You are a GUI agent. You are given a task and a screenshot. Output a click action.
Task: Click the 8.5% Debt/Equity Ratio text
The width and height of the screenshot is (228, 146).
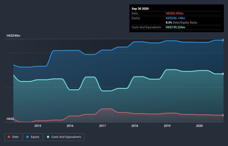181,23
